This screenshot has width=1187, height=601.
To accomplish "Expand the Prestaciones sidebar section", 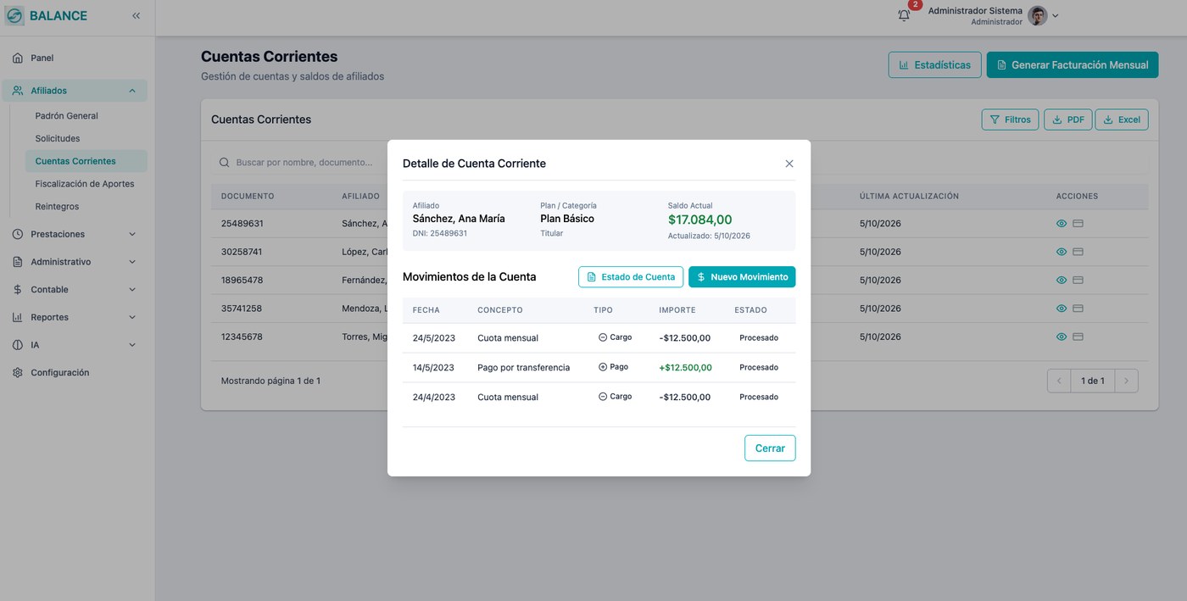I will click(74, 234).
